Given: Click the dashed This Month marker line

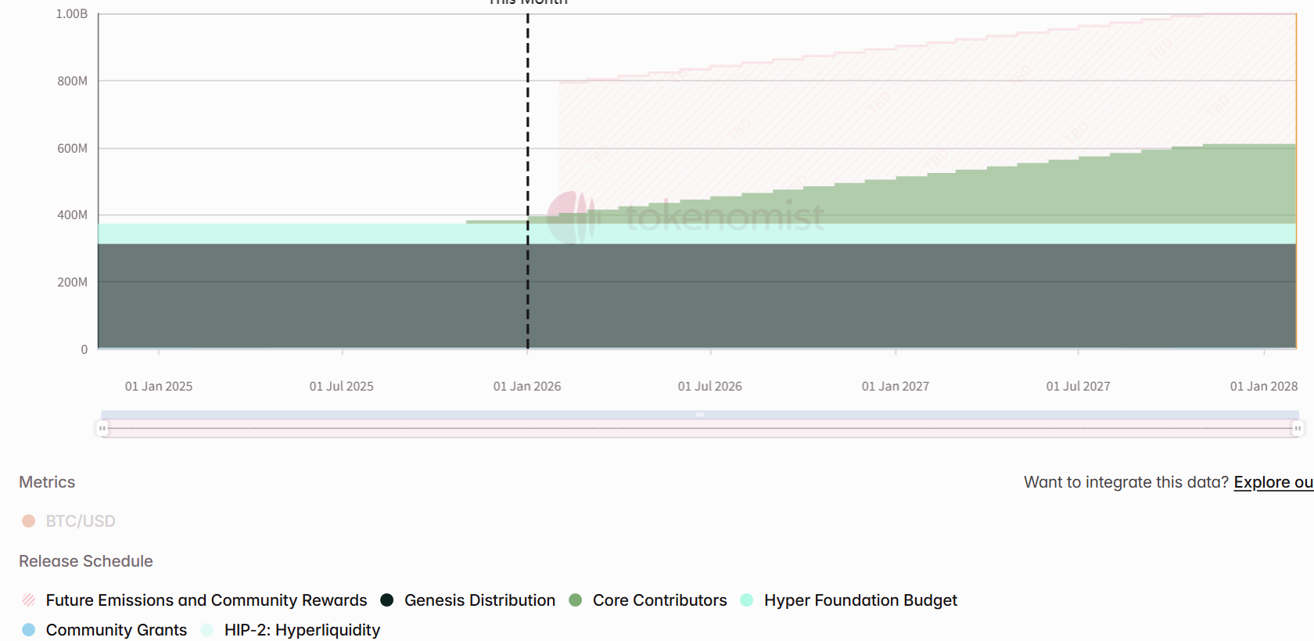Looking at the screenshot, I should [x=528, y=157].
